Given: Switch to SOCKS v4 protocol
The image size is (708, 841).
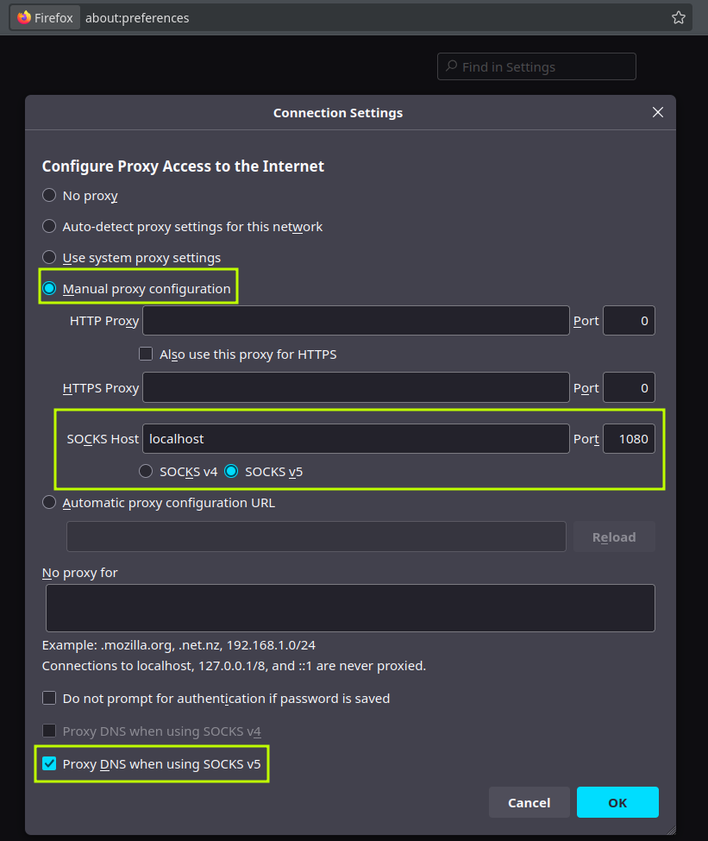Looking at the screenshot, I should tap(146, 472).
